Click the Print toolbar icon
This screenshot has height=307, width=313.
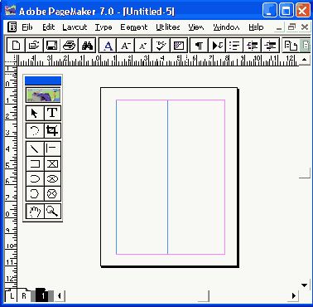click(x=70, y=45)
